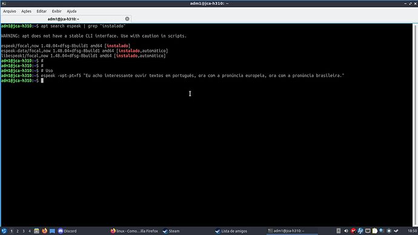Image resolution: width=418 pixels, height=235 pixels.
Task: Open the volume control tray icon
Action: [x=346, y=231]
